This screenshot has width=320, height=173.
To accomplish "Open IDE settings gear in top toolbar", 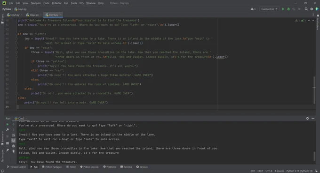I will pos(312,9).
